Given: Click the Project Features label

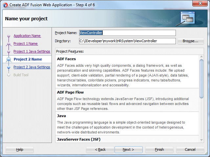Looking at the screenshot, I should [x=70, y=52].
